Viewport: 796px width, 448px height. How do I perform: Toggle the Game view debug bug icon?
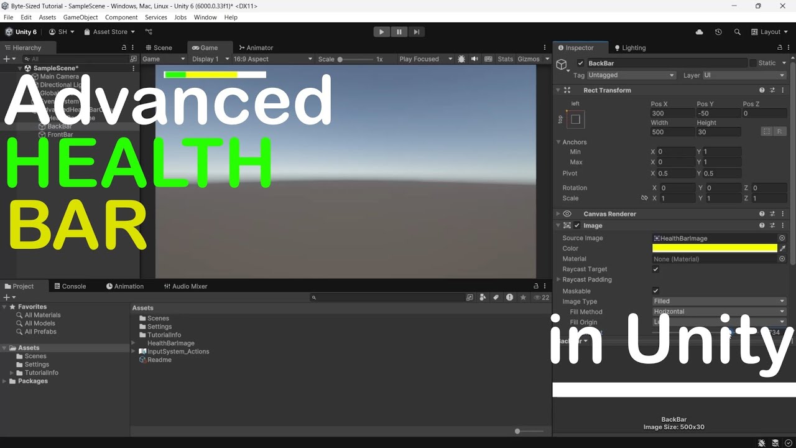[x=461, y=59]
